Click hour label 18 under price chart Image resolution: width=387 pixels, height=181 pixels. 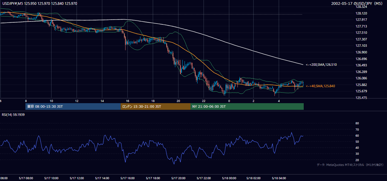(153, 101)
